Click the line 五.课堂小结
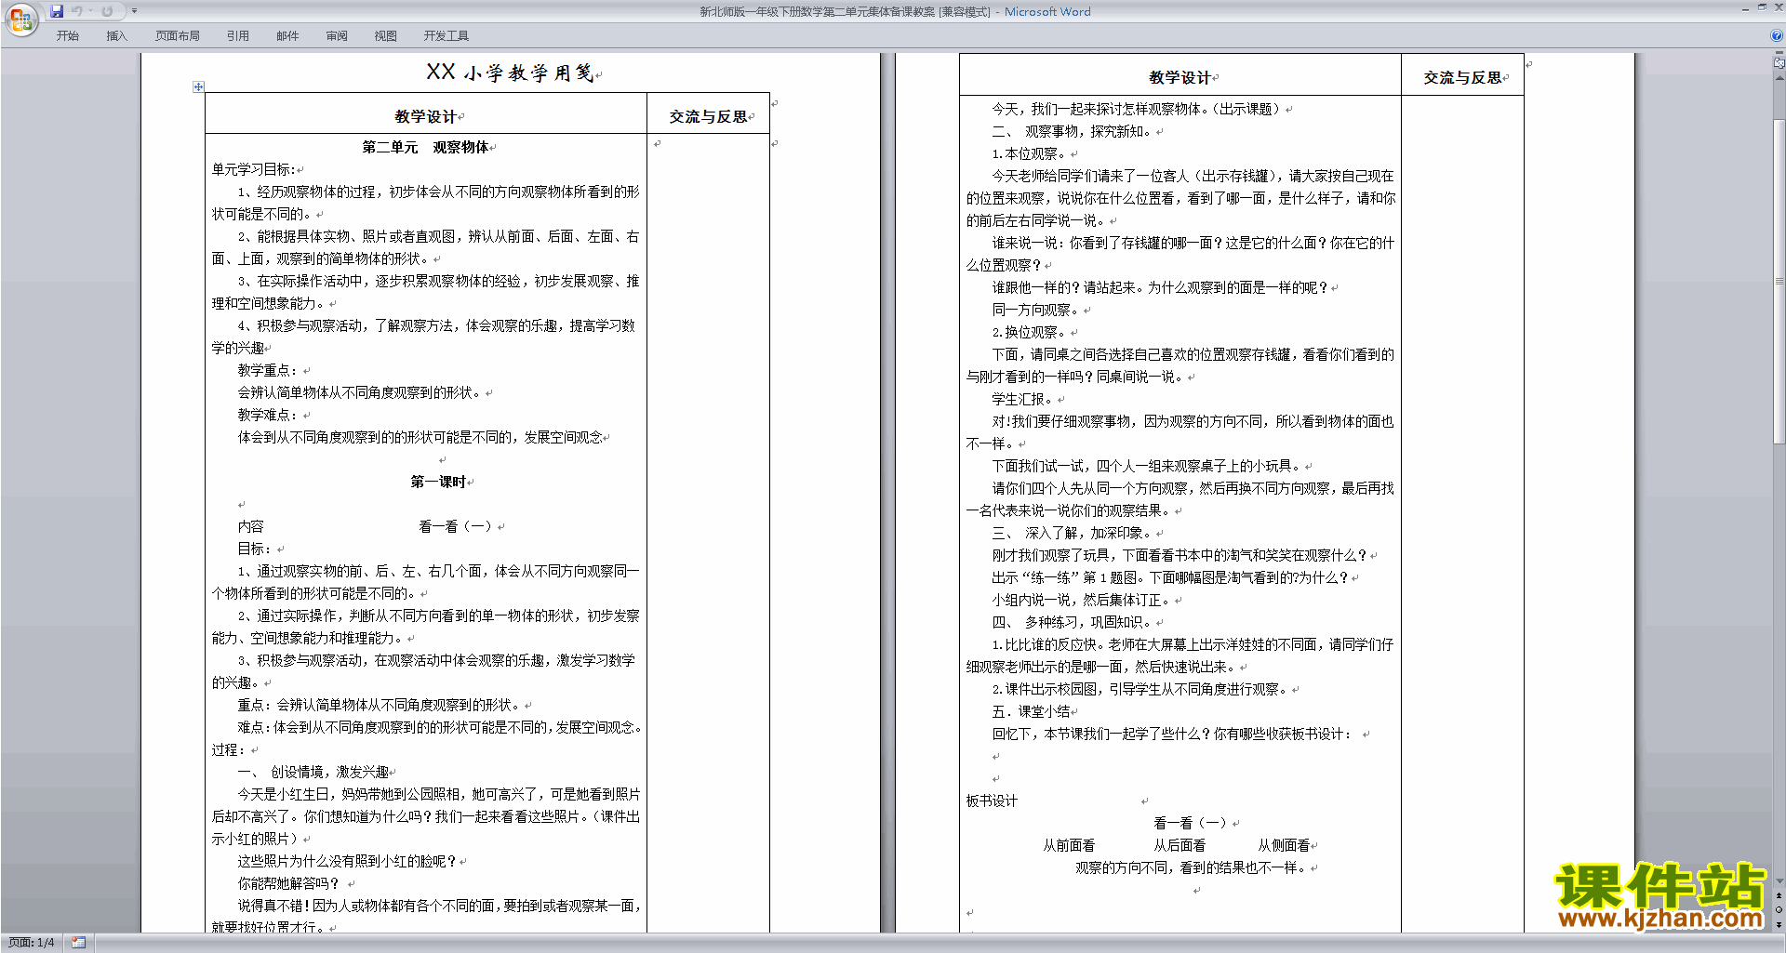 tap(1032, 711)
